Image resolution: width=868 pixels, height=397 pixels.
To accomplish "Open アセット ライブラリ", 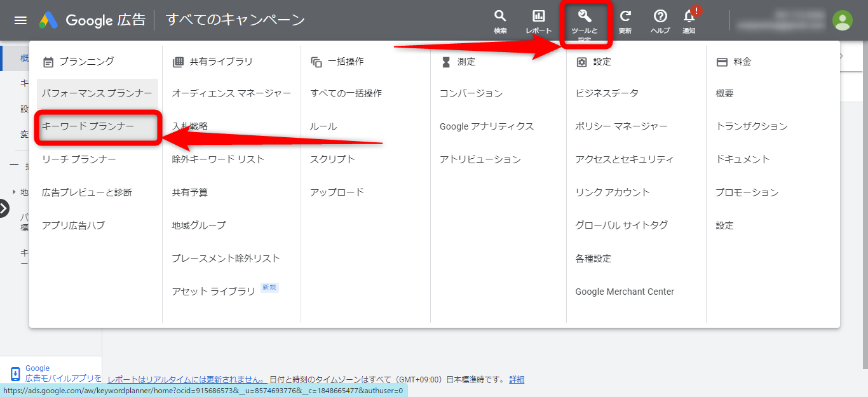I will pyautogui.click(x=214, y=292).
